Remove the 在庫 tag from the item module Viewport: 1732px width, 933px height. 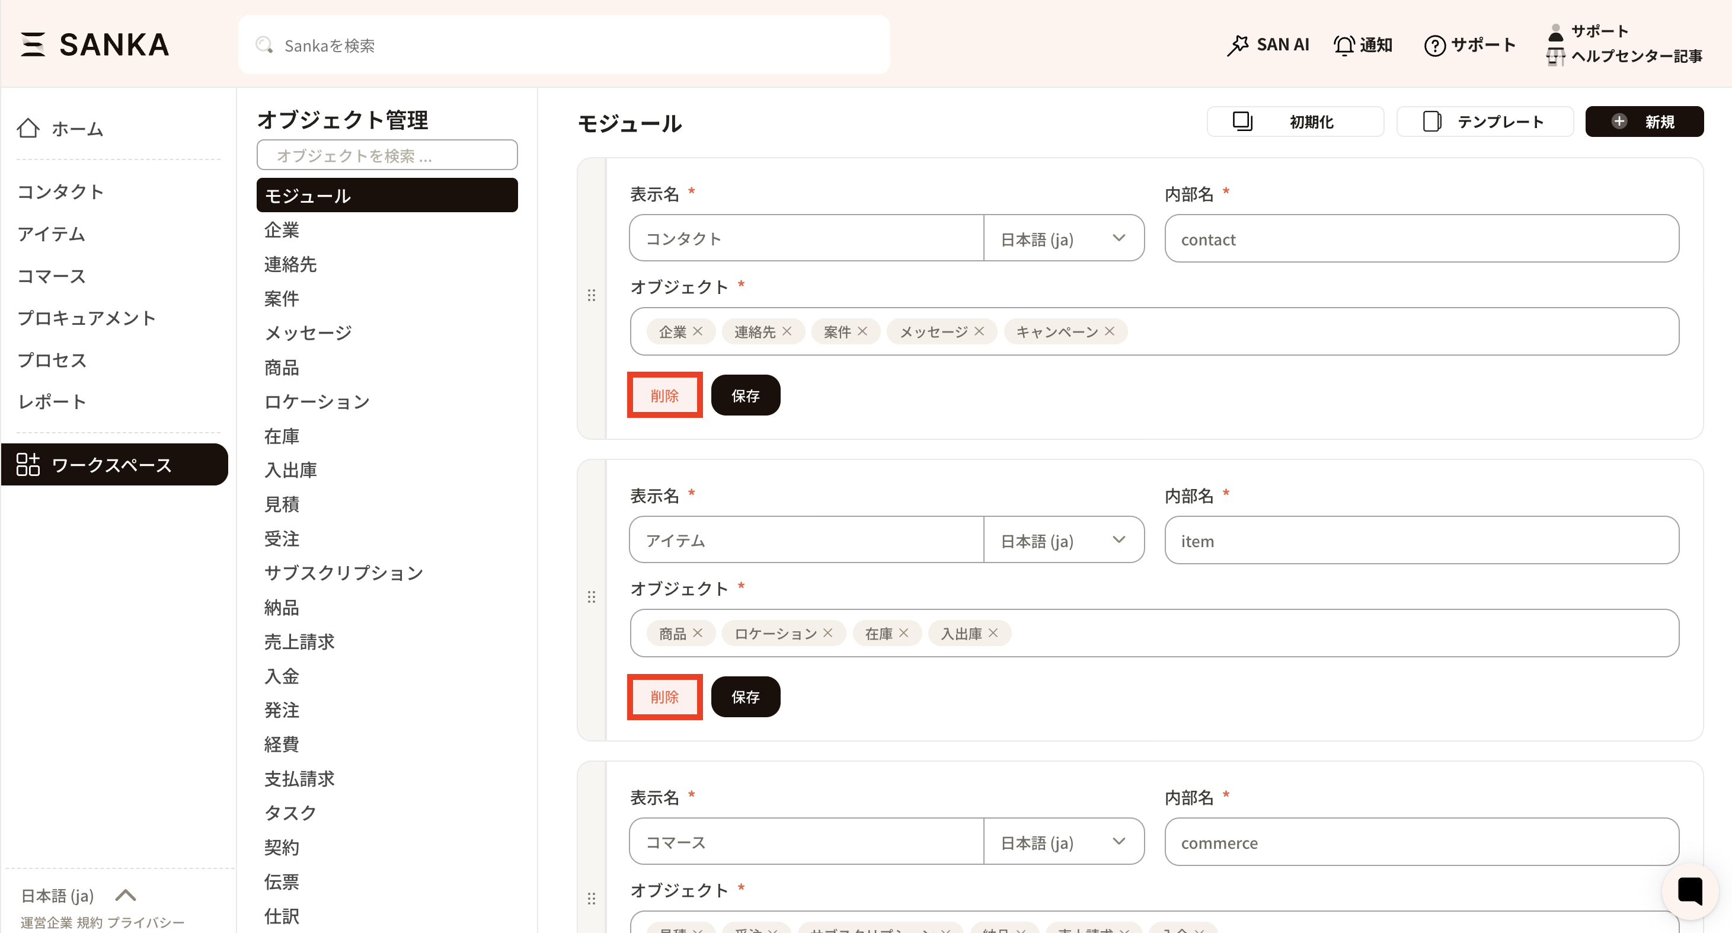click(x=903, y=633)
